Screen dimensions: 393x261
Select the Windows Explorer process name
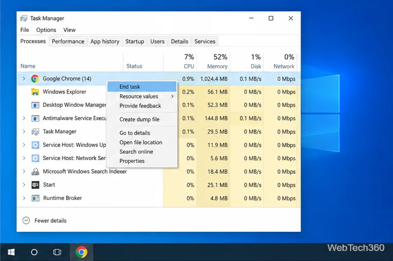pyautogui.click(x=65, y=92)
